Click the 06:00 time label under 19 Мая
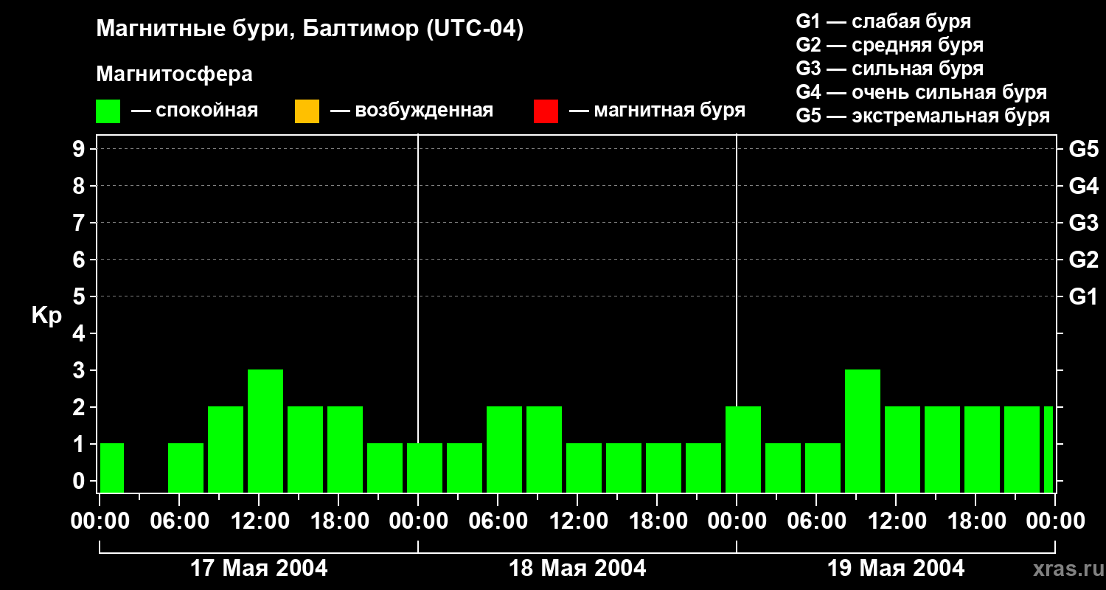The height and width of the screenshot is (590, 1106). 818,521
